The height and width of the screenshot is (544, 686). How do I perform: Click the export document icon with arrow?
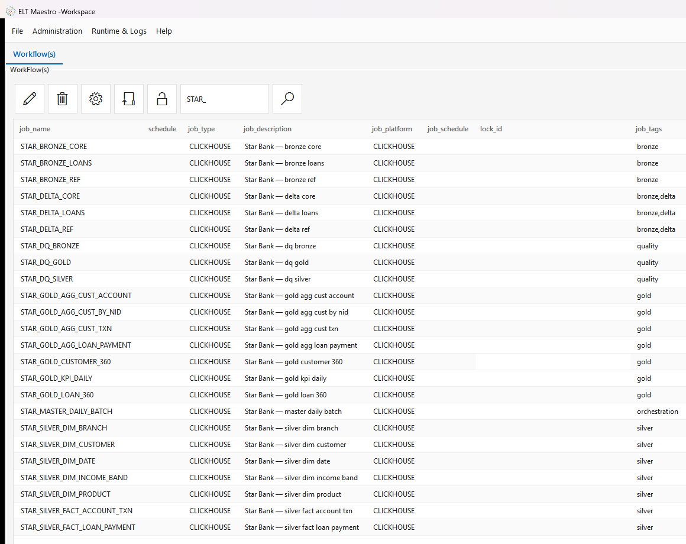tap(129, 99)
